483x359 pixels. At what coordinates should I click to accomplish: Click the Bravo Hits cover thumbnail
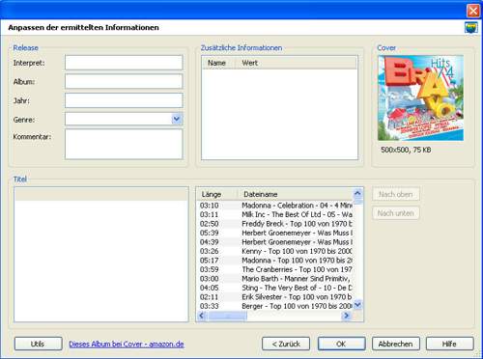[421, 98]
